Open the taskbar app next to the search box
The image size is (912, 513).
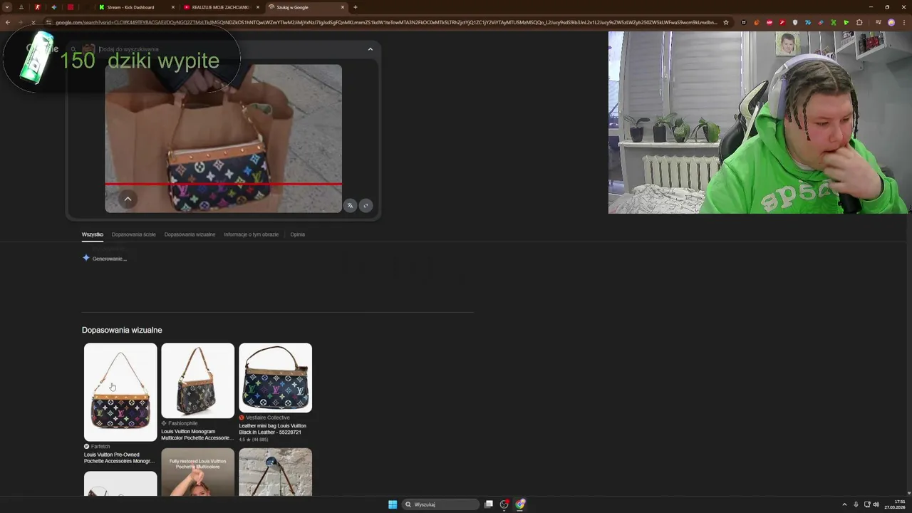click(x=489, y=504)
